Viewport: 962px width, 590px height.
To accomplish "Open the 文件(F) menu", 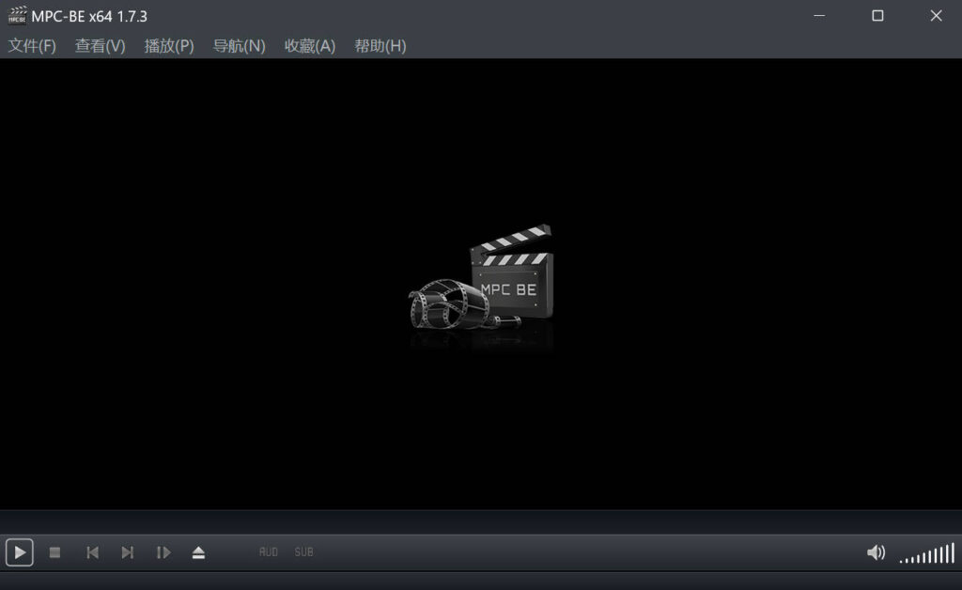I will point(32,46).
